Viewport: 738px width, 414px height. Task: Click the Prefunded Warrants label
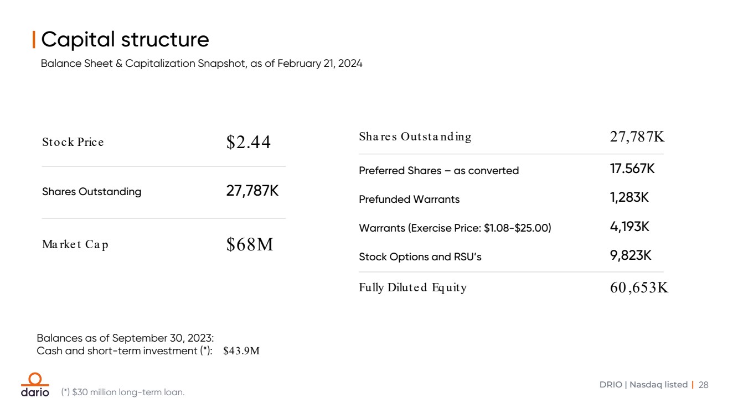coord(409,200)
